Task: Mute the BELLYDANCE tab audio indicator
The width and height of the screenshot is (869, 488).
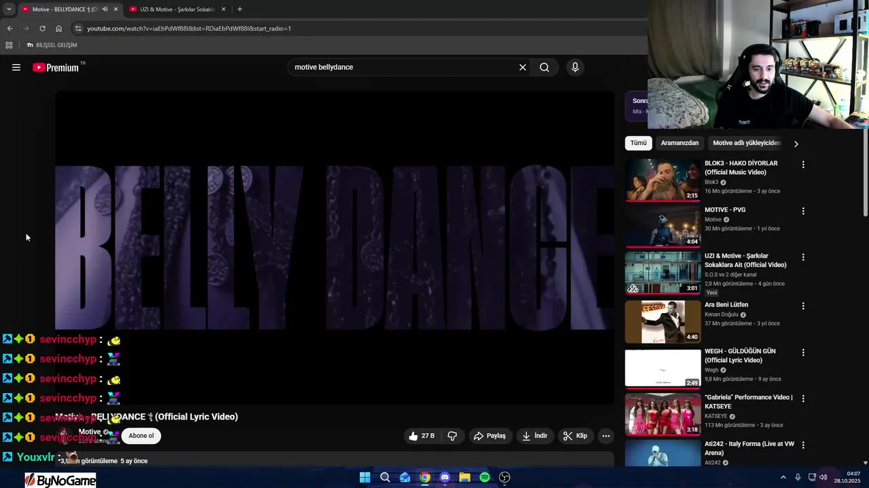Action: click(x=105, y=9)
